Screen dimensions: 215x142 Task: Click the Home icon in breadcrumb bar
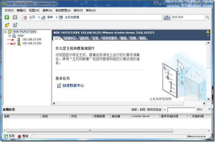tap(25, 17)
